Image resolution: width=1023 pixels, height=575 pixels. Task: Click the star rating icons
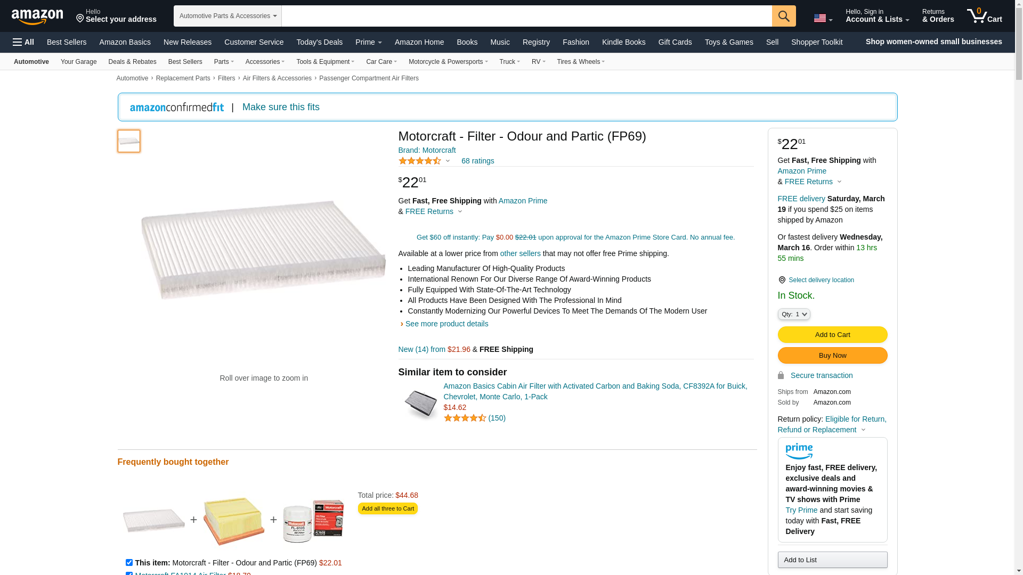[420, 161]
